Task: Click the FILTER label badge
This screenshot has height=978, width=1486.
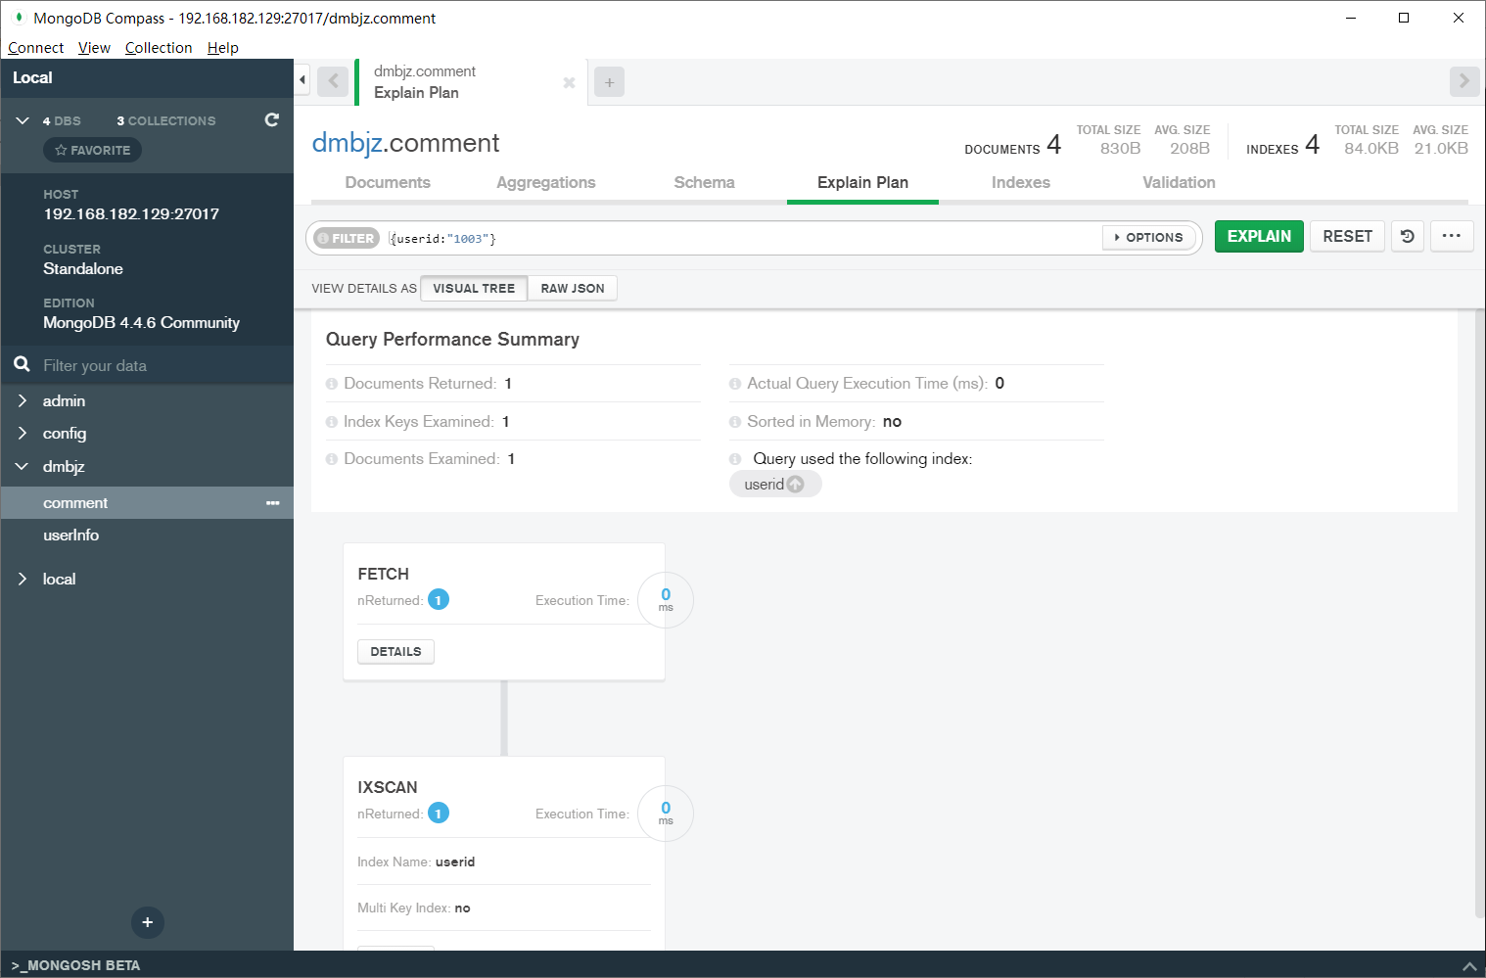Action: [347, 238]
